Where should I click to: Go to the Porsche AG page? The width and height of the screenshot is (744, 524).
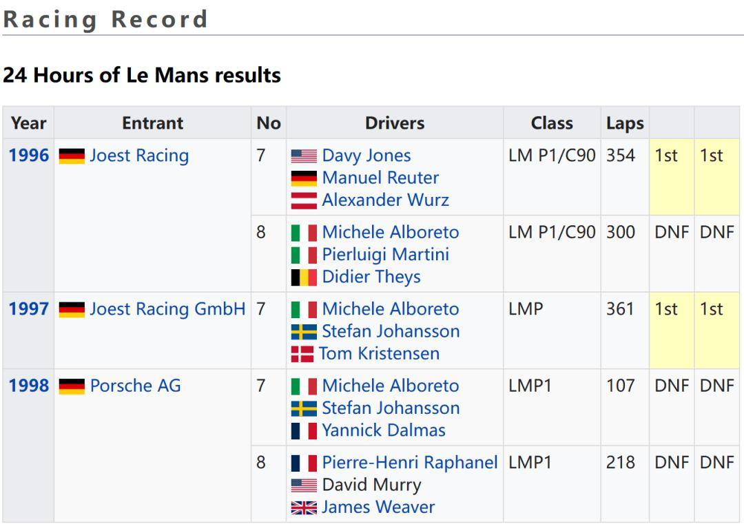tap(135, 386)
